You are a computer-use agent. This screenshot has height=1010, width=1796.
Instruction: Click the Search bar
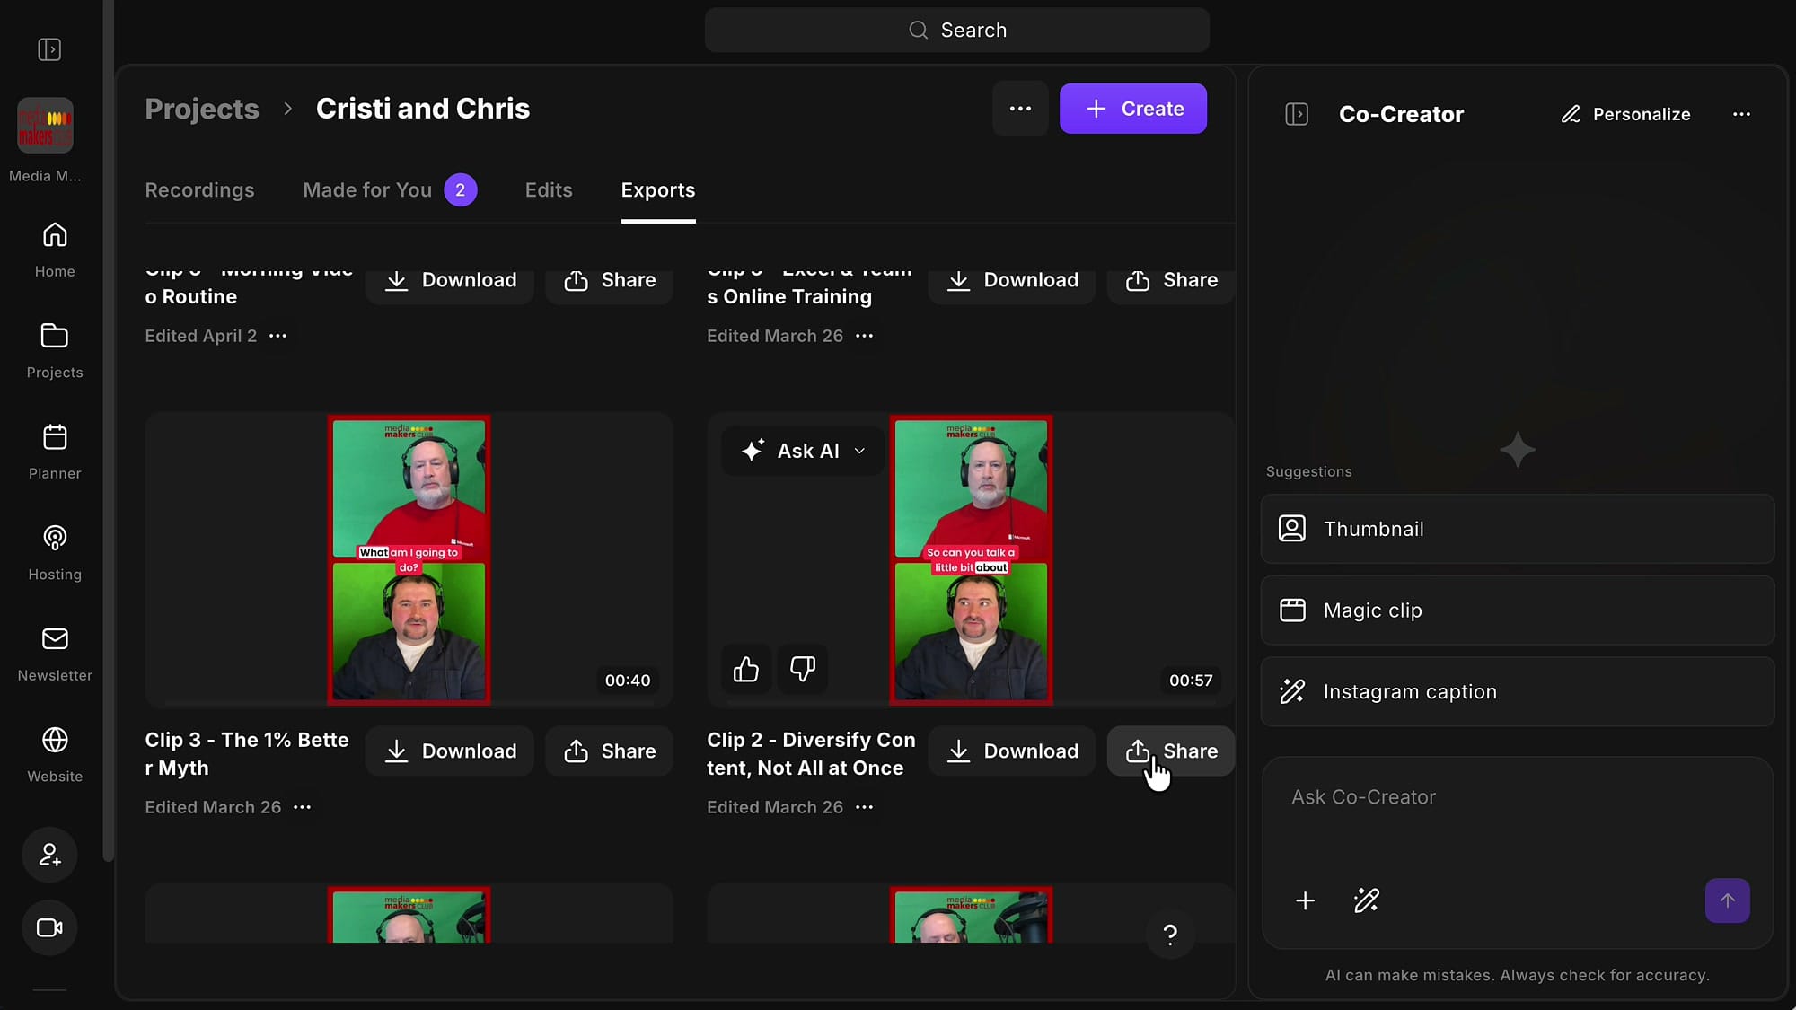pos(957,31)
